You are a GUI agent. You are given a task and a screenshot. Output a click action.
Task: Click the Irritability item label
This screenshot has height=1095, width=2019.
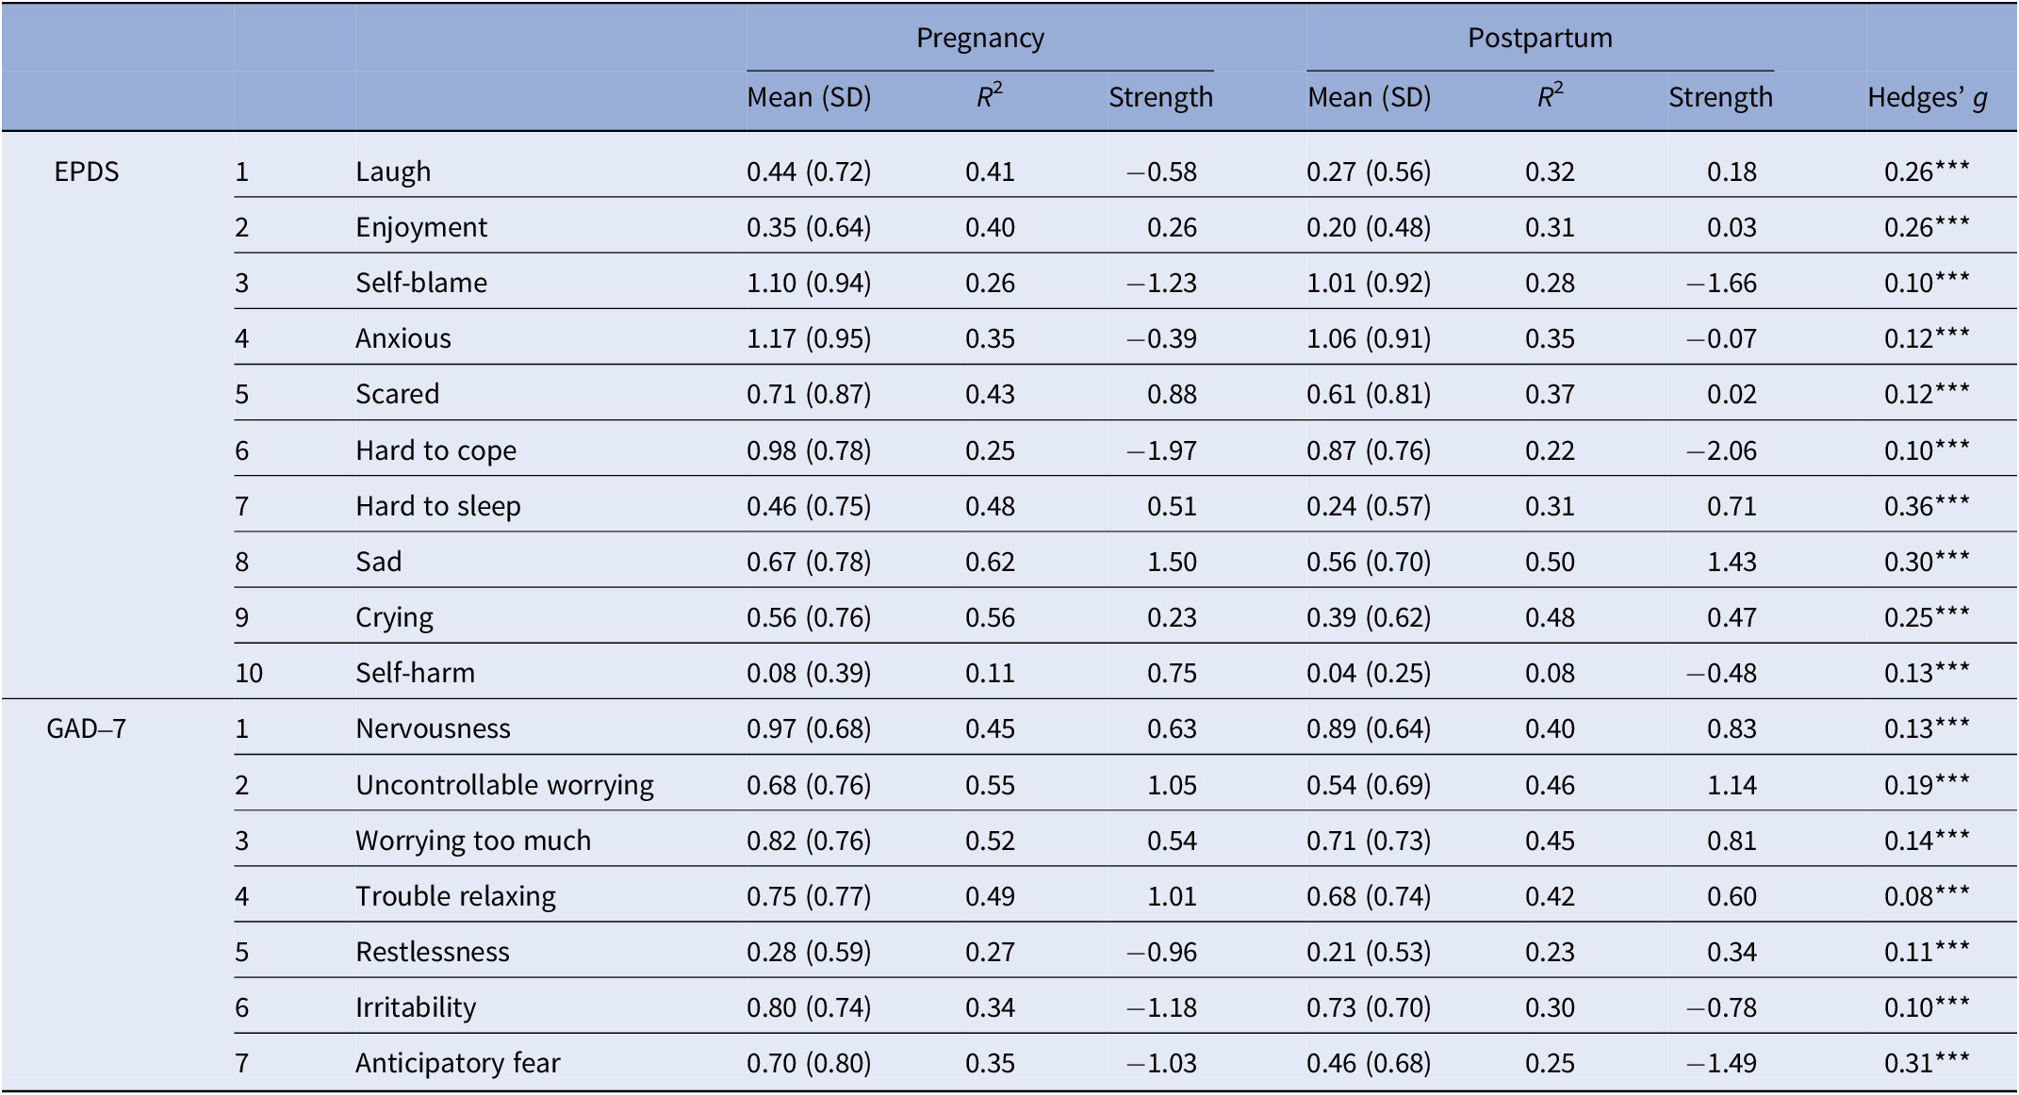pos(416,1007)
